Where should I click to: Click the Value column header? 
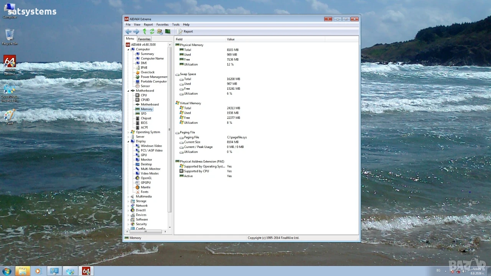pos(275,39)
